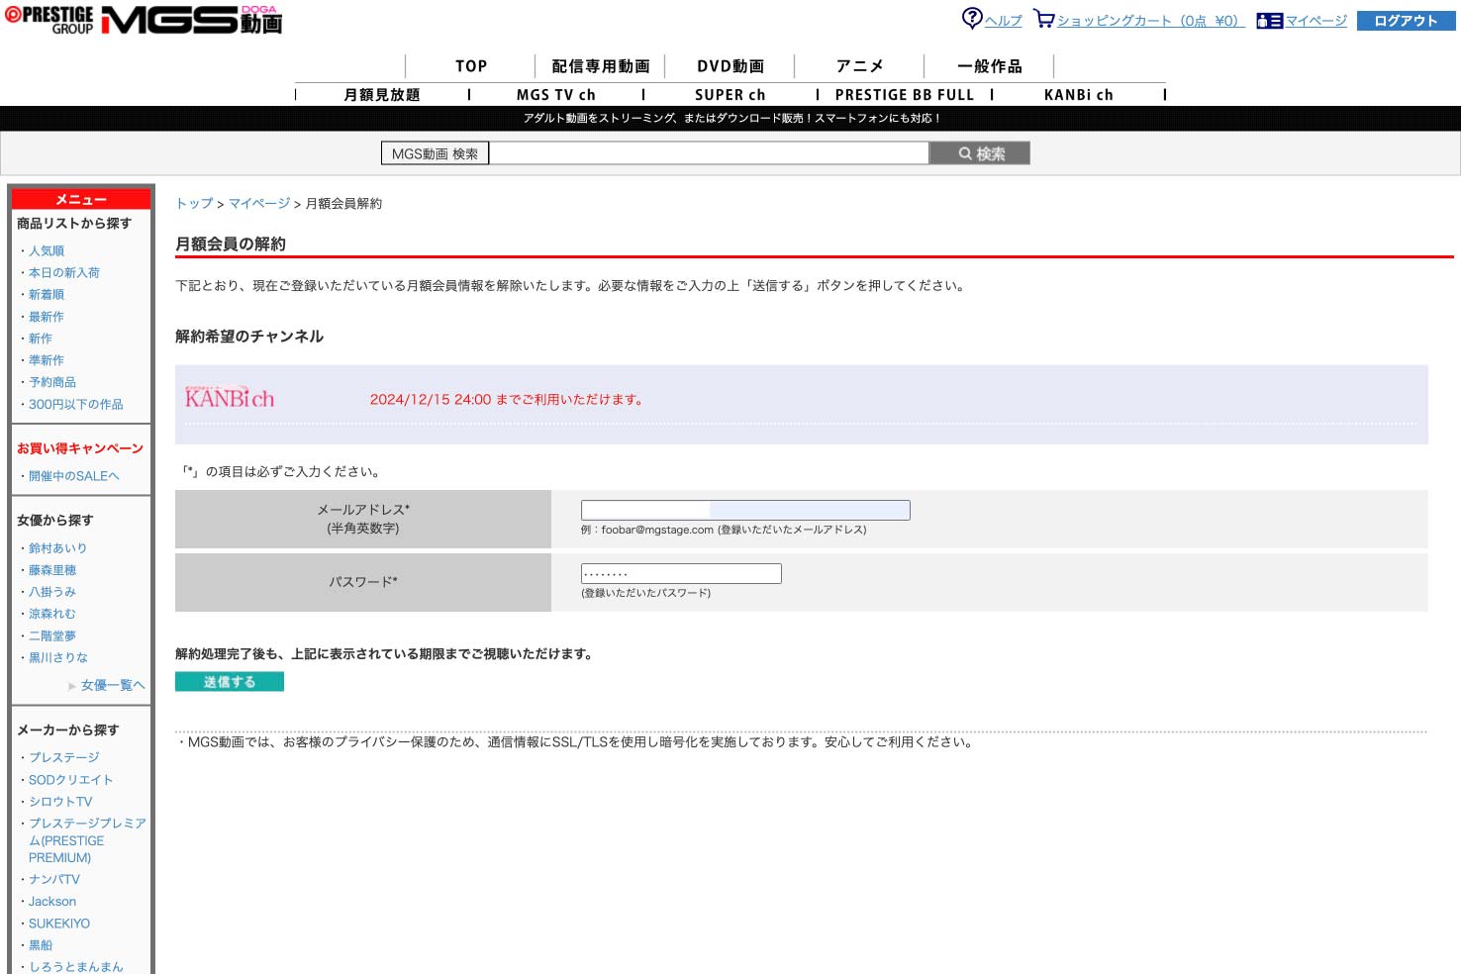Click the マイページ breadcrumb link
The image size is (1461, 974).
259,204
